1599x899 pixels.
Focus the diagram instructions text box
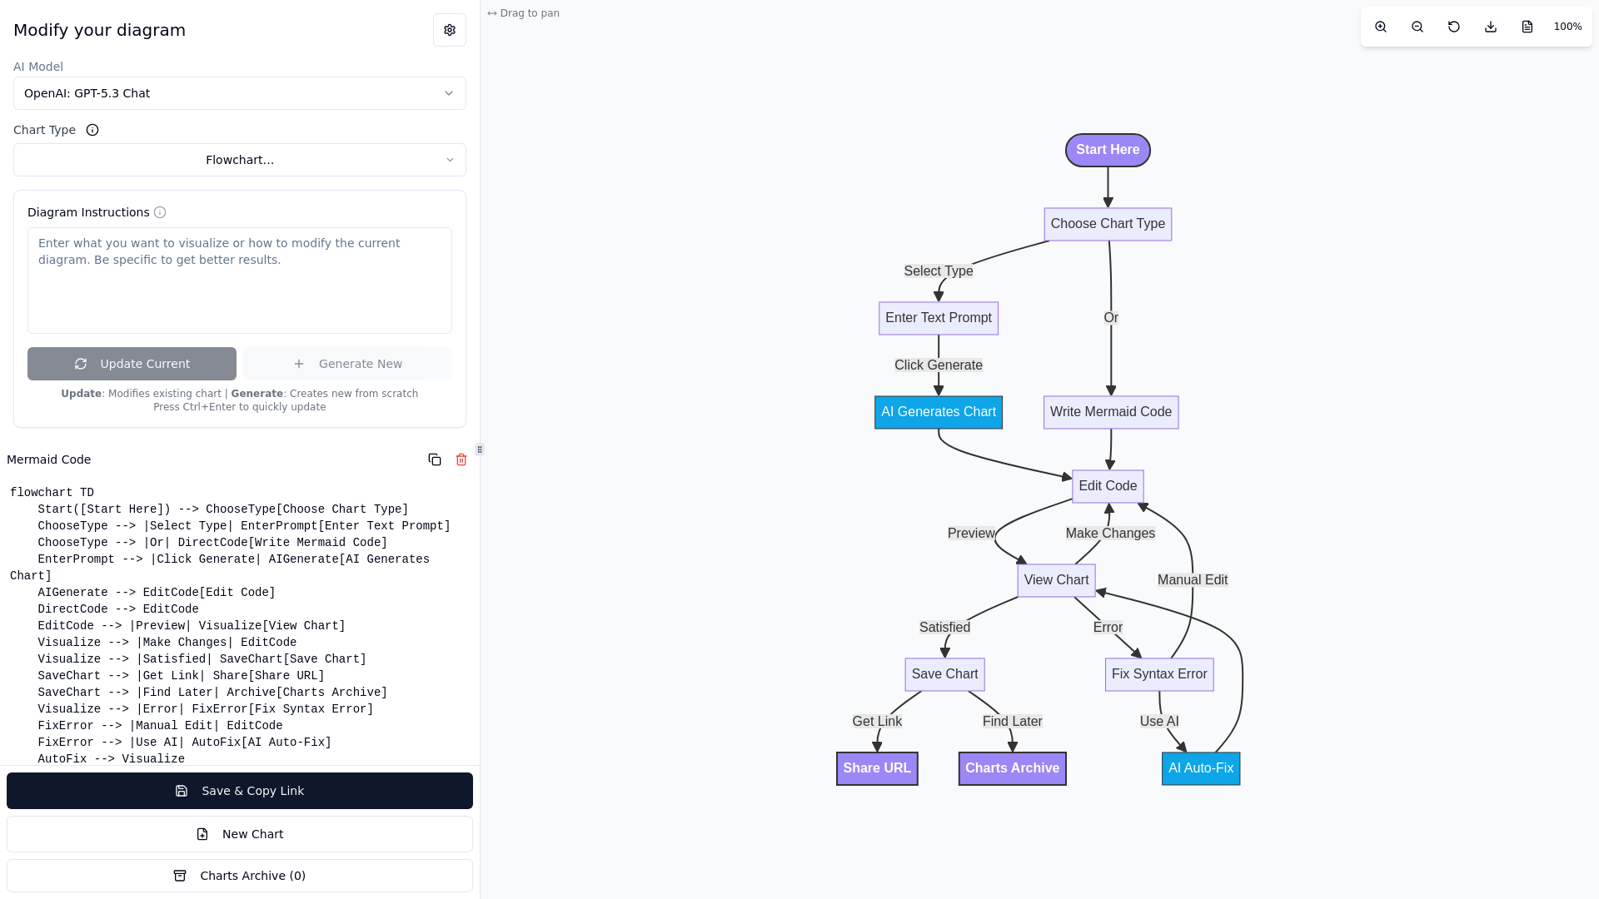coord(240,281)
